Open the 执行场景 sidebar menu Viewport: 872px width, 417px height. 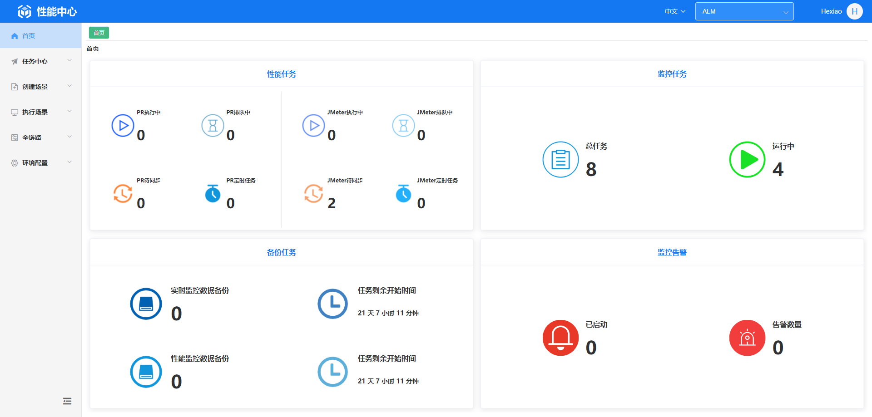(x=40, y=112)
